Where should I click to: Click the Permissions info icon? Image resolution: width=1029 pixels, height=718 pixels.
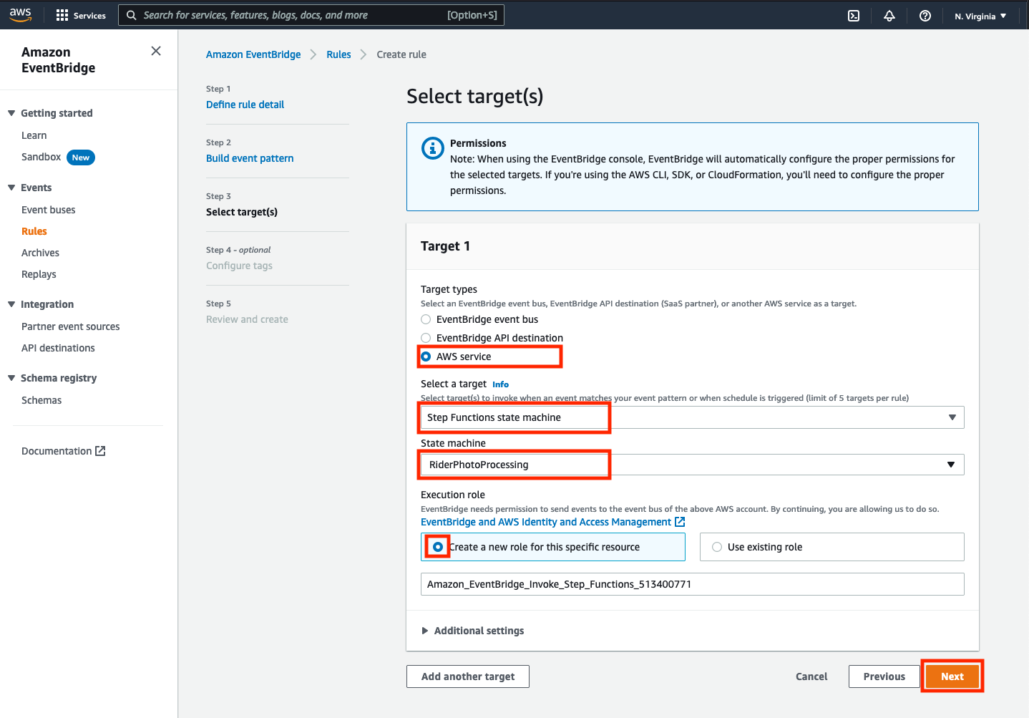coord(432,148)
